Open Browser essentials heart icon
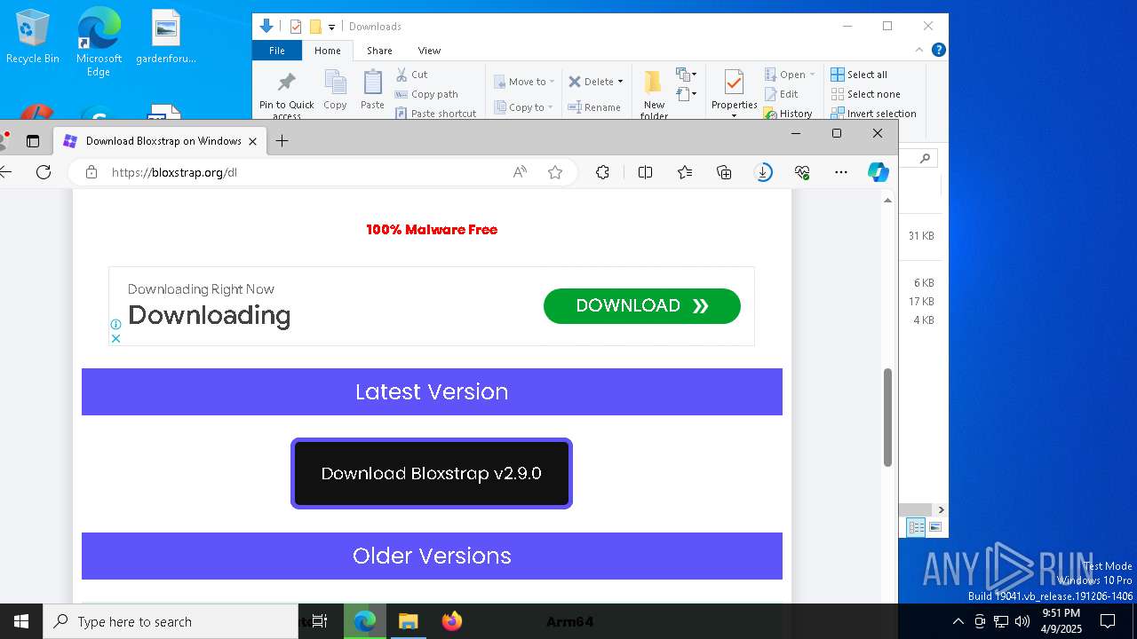 point(802,172)
